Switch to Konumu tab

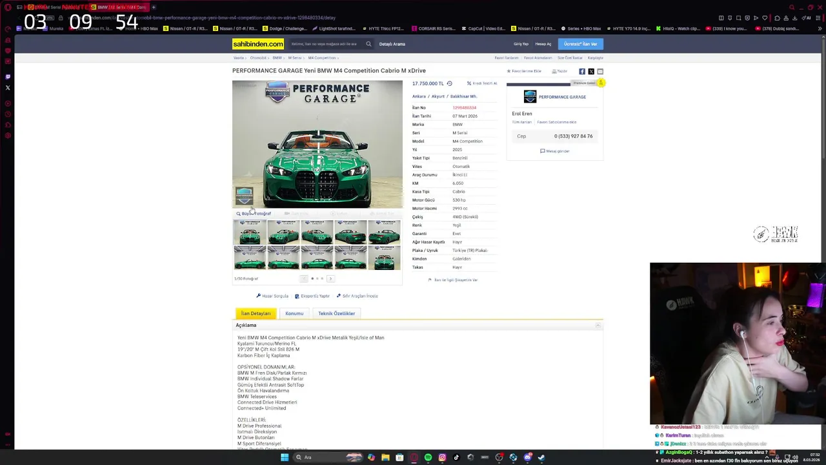tap(294, 313)
